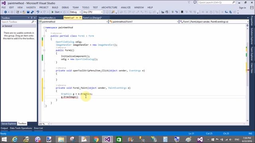The height and width of the screenshot is (143, 255).
Task: Open File Explorer from the taskbar
Action: pos(61,139)
